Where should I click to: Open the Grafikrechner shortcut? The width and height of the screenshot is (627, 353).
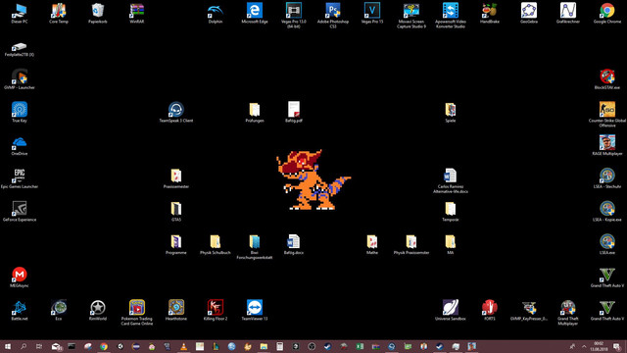click(x=568, y=13)
